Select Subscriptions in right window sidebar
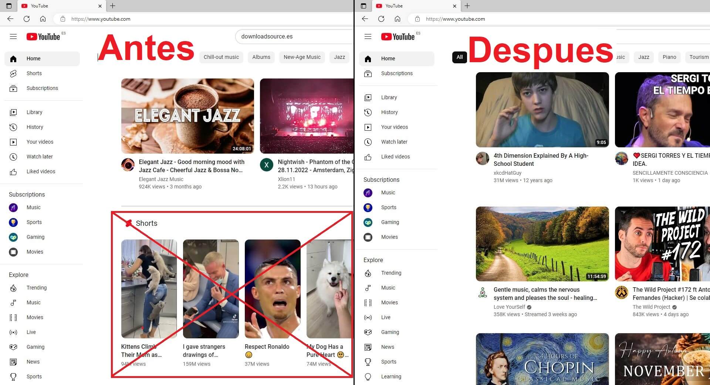 397,73
